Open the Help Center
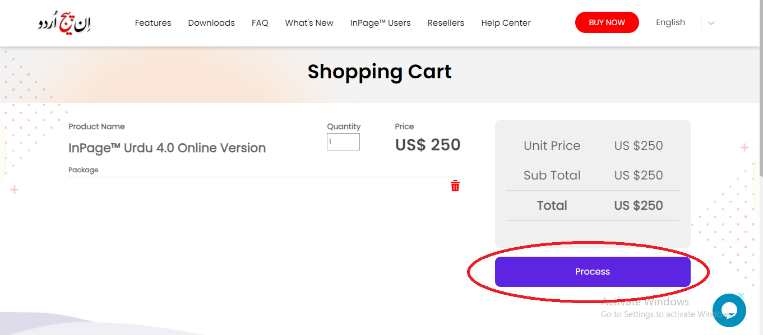This screenshot has height=335, width=763. [506, 23]
